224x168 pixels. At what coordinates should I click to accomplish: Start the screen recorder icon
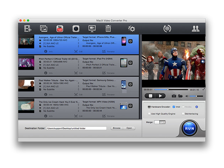[92, 29]
